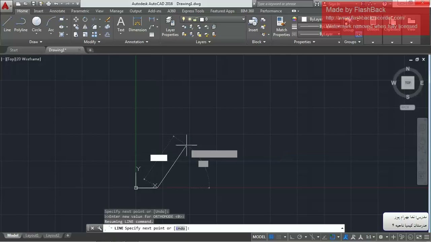
Task: Switch to the Annotate ribbon tab
Action: click(57, 11)
